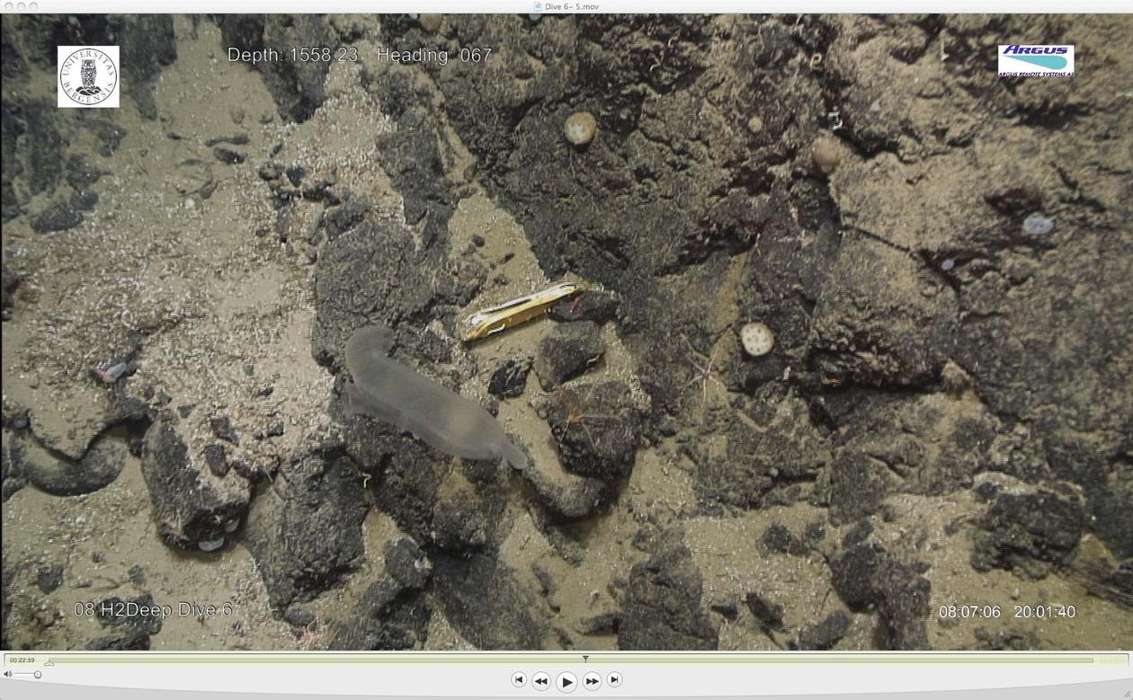The height and width of the screenshot is (700, 1133).
Task: Click the "Dive 6~ 5.mov" window title
Action: (572, 6)
